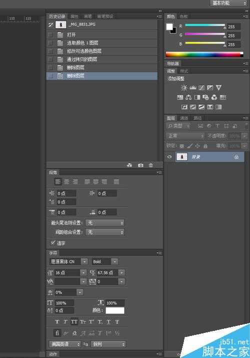Click the white text 颜色 swatch
Viewport: 250px width, 358px height.
115,310
